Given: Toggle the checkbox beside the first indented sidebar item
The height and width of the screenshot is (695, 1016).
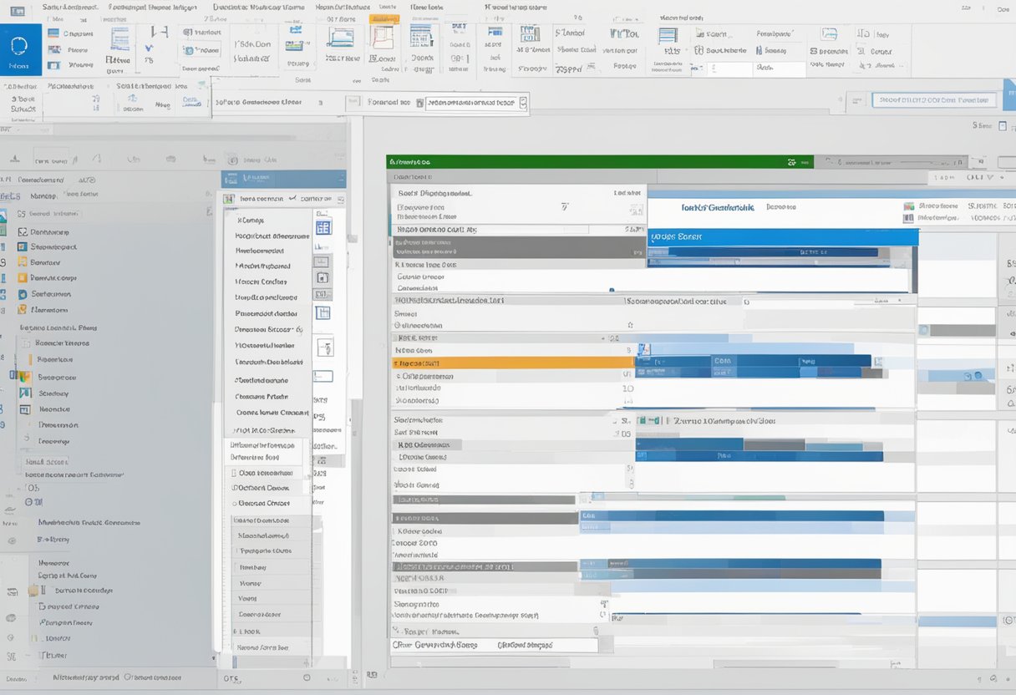Looking at the screenshot, I should 27,342.
